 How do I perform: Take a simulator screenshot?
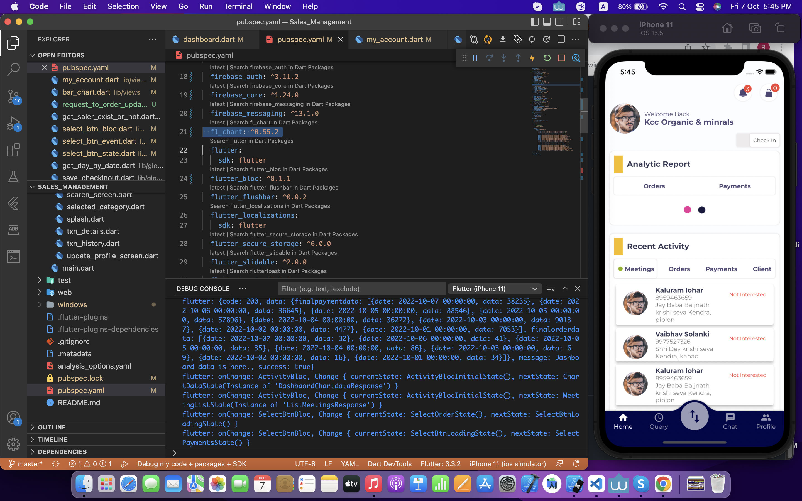point(755,28)
